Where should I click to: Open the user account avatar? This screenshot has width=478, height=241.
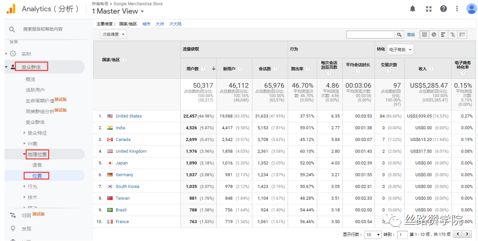(x=472, y=9)
